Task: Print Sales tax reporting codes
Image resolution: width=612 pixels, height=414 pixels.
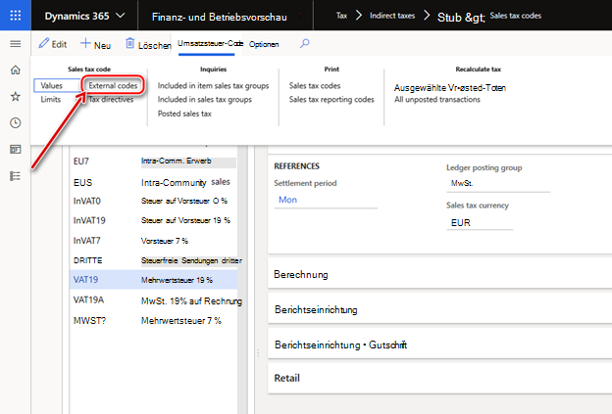Action: click(x=331, y=99)
